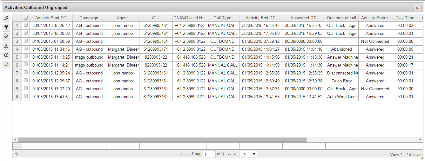
Task: Sort by the Campaign column header
Action: [89, 18]
